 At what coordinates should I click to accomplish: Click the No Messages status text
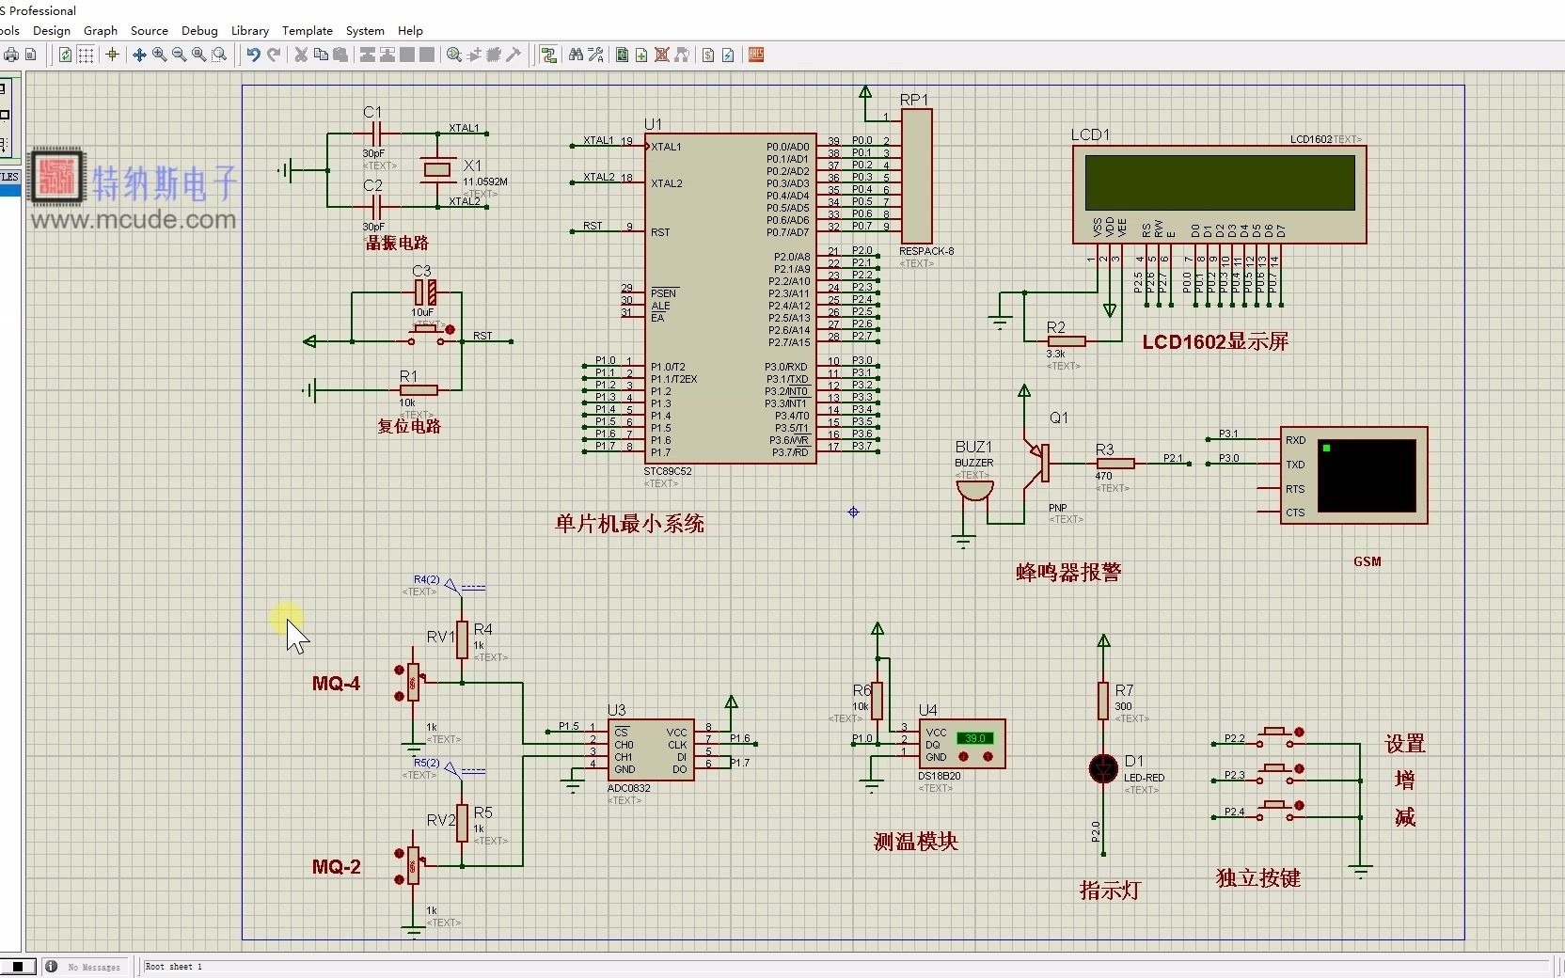94,967
